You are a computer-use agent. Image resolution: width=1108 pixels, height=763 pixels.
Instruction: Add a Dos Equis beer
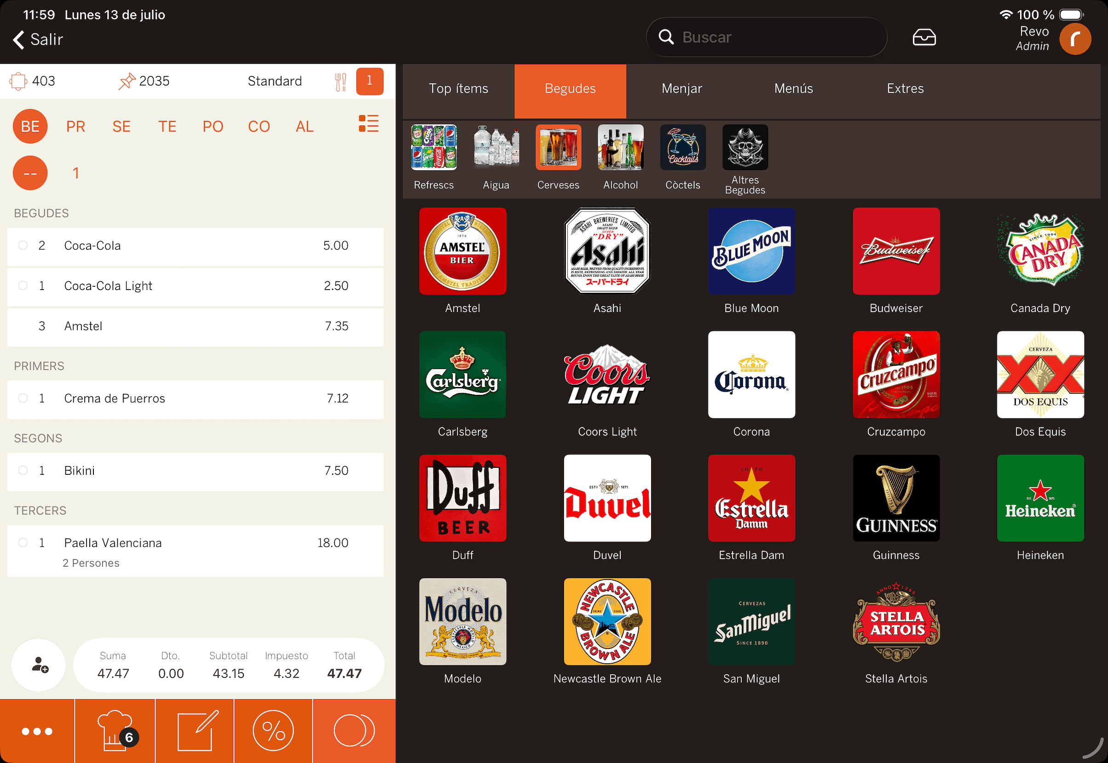point(1040,384)
